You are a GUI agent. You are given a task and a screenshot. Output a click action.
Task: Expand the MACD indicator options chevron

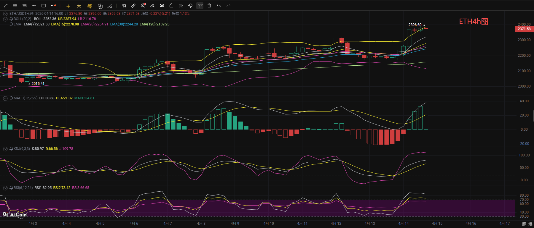(x=5, y=98)
